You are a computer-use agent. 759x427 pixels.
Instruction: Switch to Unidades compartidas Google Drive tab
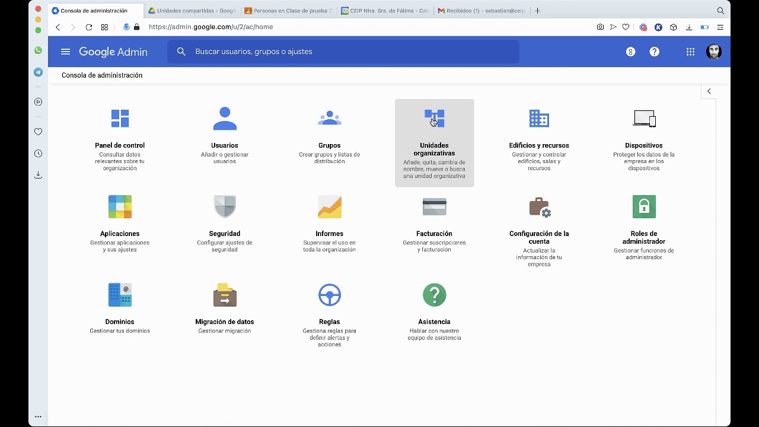pos(192,11)
